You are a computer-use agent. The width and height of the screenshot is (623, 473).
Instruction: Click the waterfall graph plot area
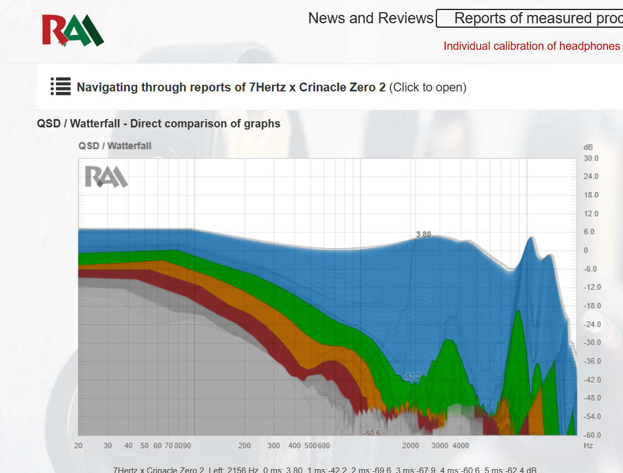pos(327,297)
